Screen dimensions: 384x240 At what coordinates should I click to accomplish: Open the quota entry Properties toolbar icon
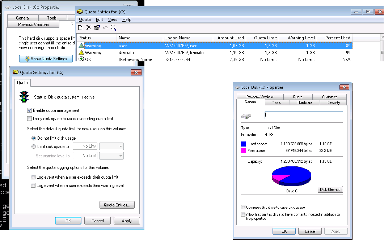(x=97, y=28)
